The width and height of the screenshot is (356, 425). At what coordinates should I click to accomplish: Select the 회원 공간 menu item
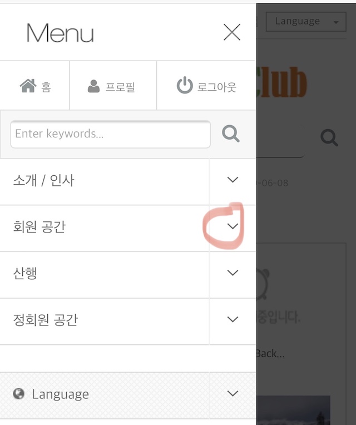point(39,227)
